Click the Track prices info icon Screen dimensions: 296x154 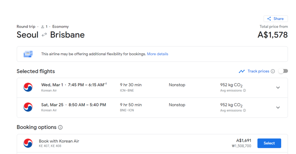pos(273,71)
